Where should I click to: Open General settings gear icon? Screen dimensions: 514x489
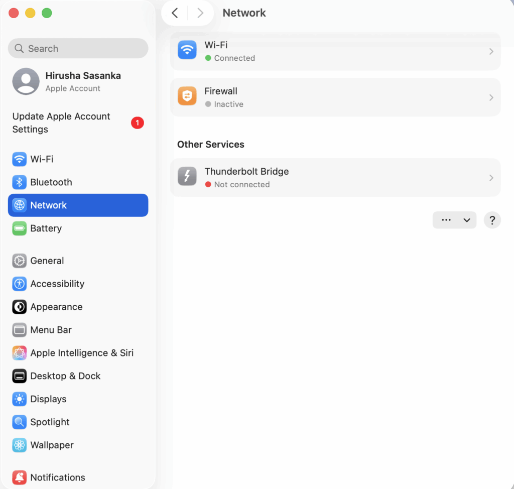[20, 261]
